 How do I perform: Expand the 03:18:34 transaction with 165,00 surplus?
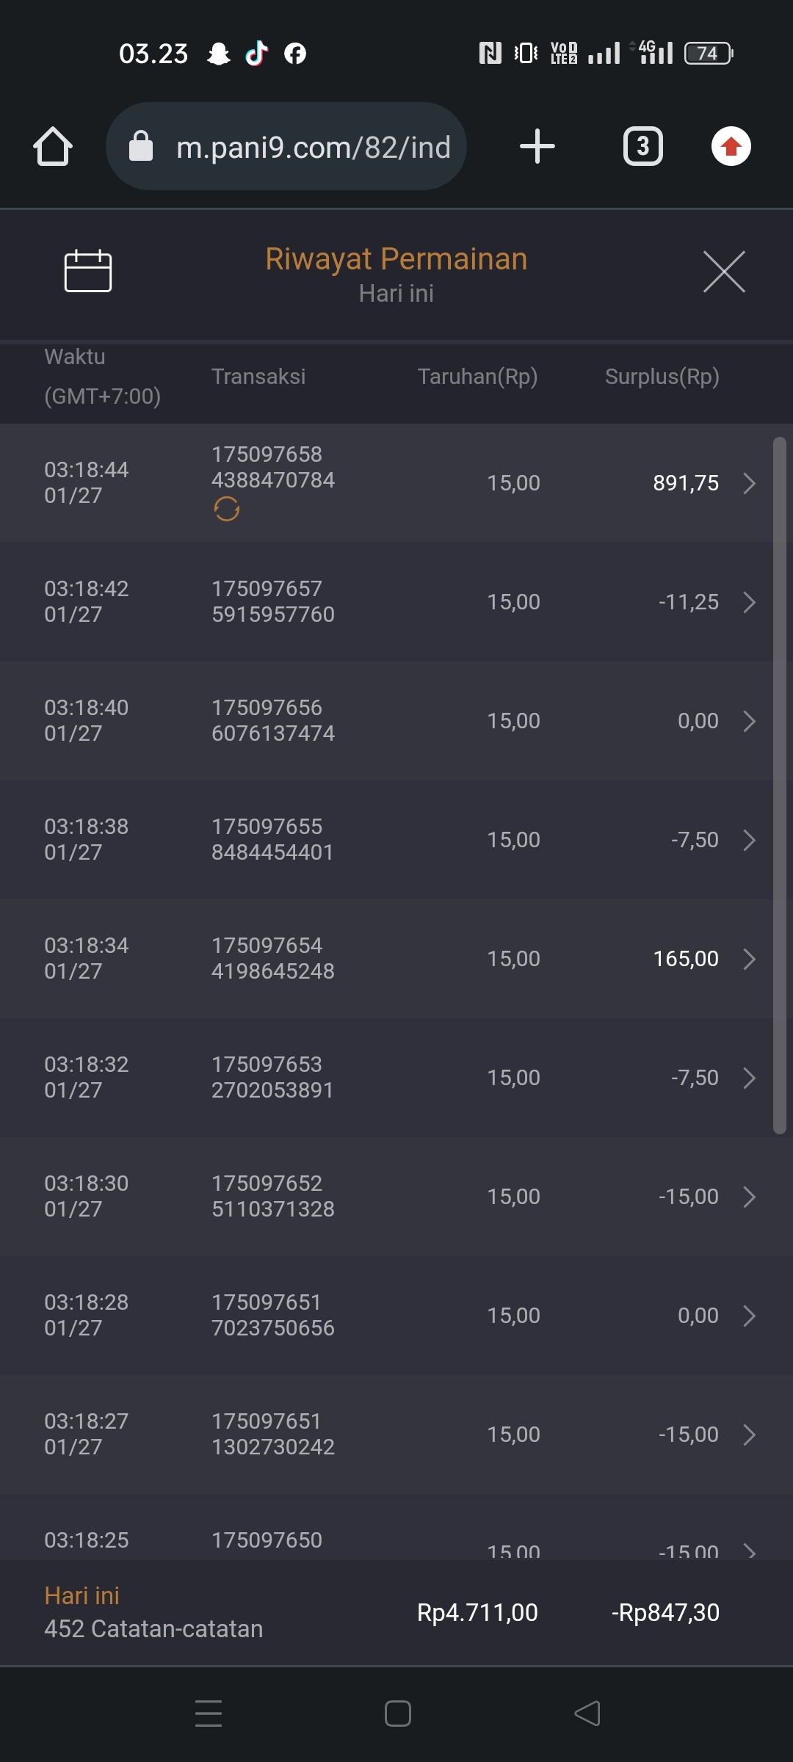tap(749, 959)
